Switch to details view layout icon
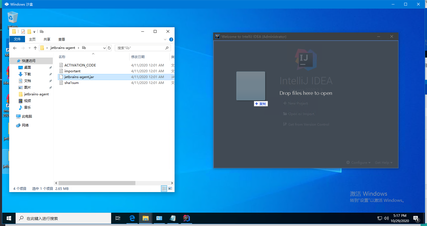 (x=164, y=188)
